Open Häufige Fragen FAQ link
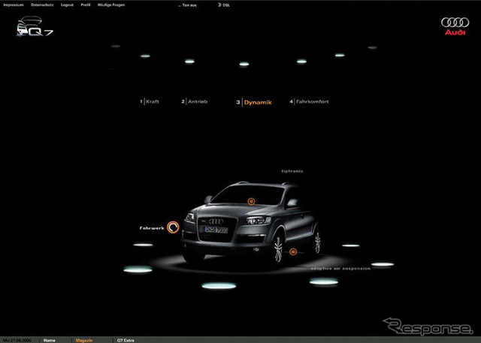Viewport: 481px width, 343px height. (110, 5)
